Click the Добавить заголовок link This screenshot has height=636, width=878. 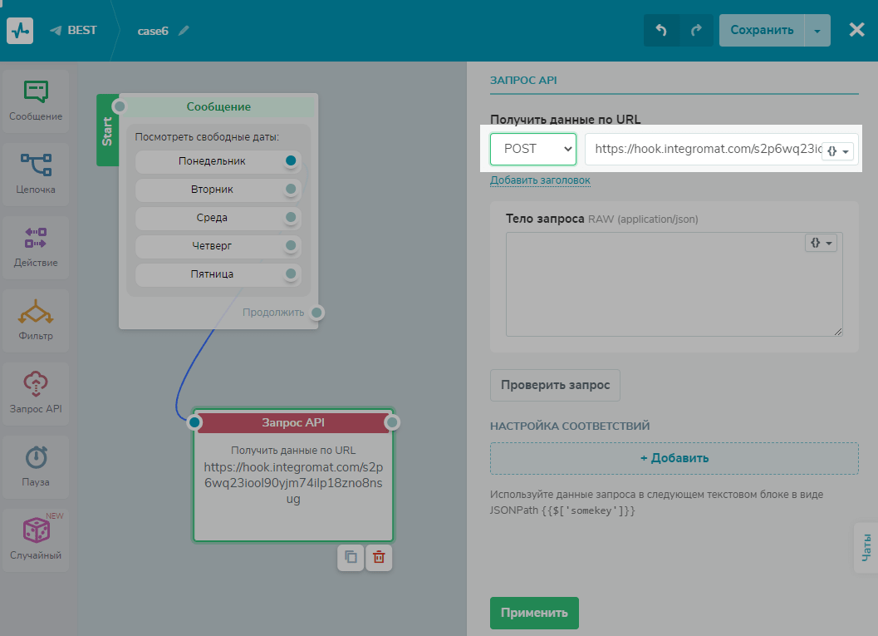pyautogui.click(x=540, y=180)
